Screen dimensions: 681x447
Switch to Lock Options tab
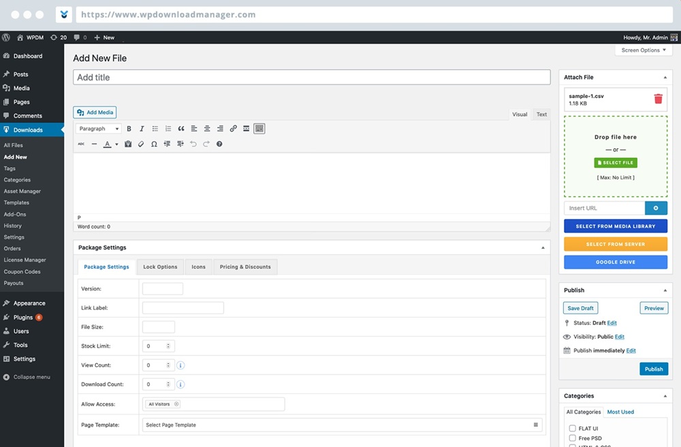(x=160, y=267)
